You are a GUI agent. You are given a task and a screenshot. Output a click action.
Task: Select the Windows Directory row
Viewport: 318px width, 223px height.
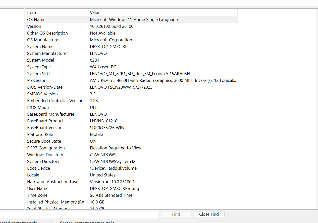tap(132, 155)
